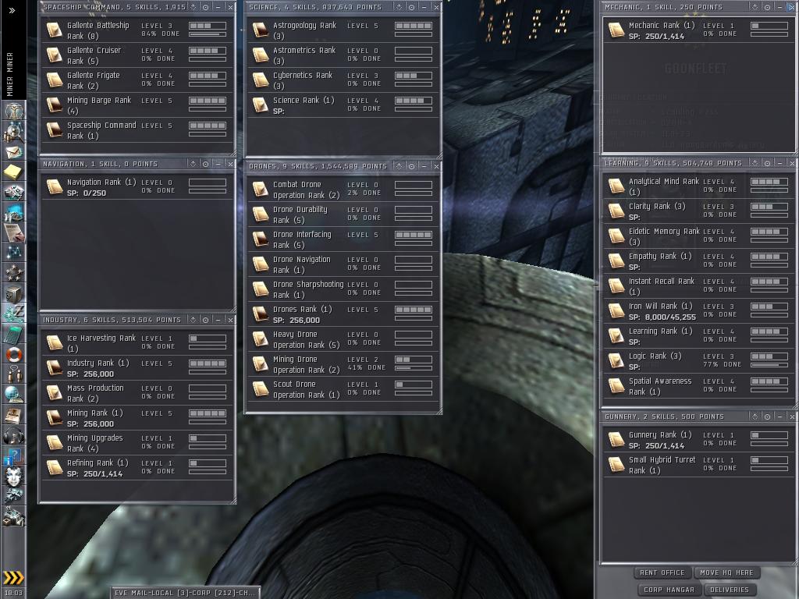Click the Gallente Battleship skill book icon
This screenshot has width=799, height=599.
point(54,30)
